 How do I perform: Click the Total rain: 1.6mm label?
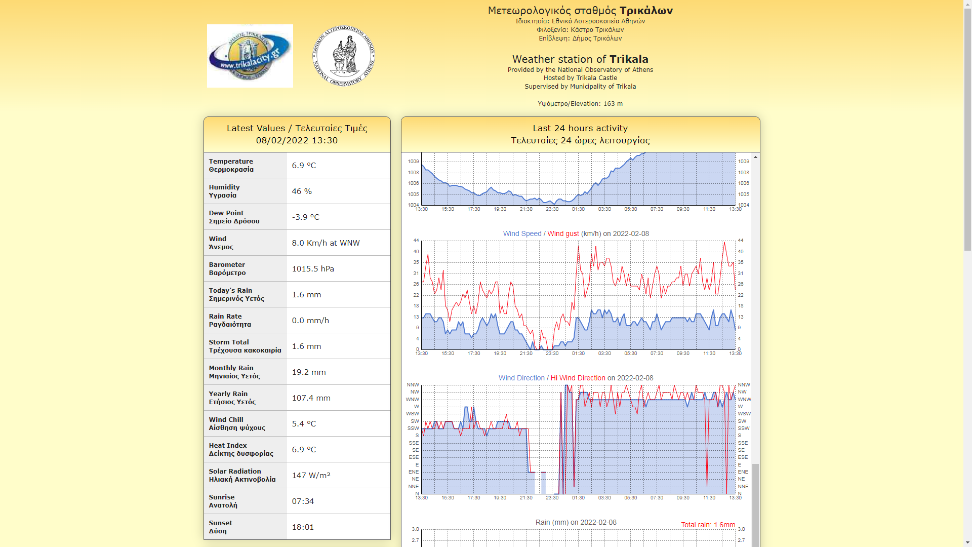pyautogui.click(x=707, y=525)
